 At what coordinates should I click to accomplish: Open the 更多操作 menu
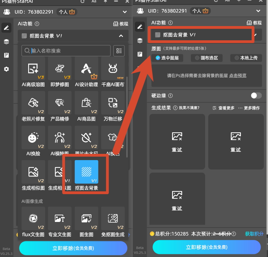coord(249,108)
